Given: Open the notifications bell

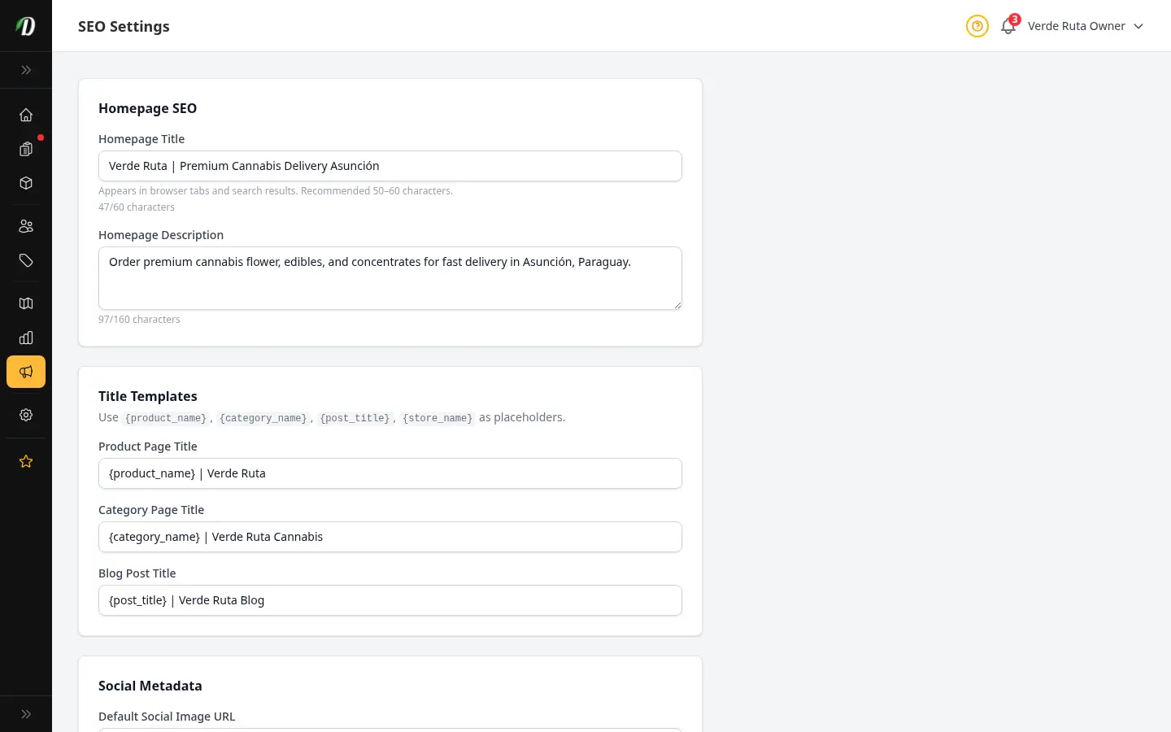Looking at the screenshot, I should point(1008,26).
